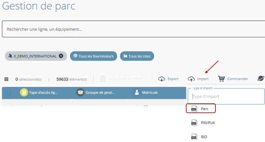Click the grid view icon beside selection count

(x=6, y=79)
